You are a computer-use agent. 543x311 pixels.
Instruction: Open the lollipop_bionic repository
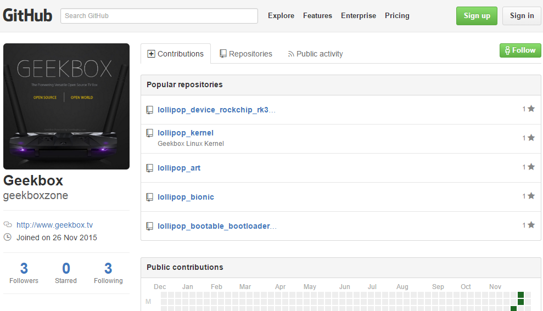(x=186, y=197)
